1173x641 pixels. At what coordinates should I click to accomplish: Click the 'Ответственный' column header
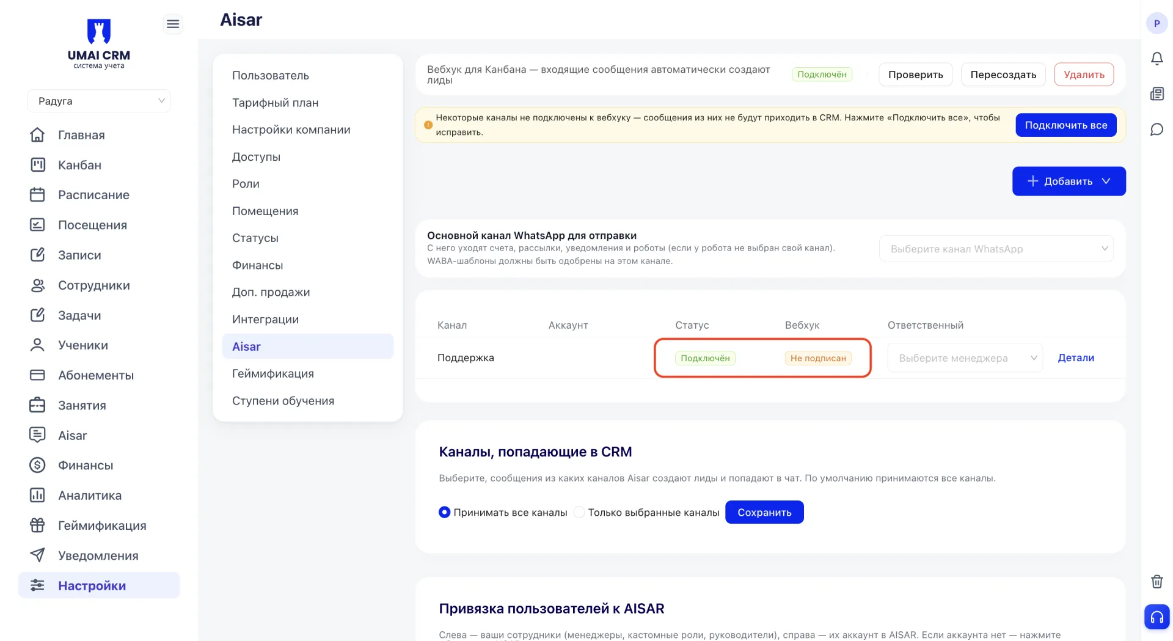[925, 325]
